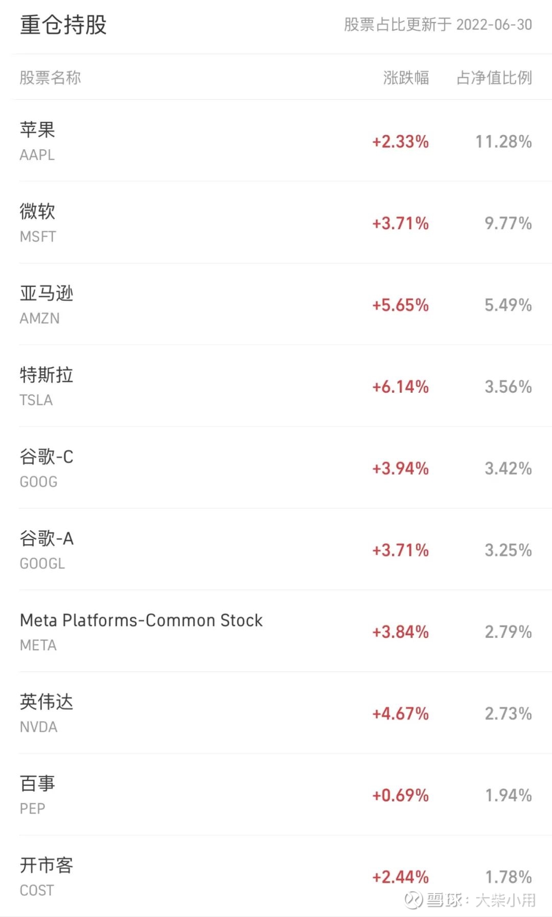Click Tesla's +6.14% change value
This screenshot has height=917, width=552.
400,387
